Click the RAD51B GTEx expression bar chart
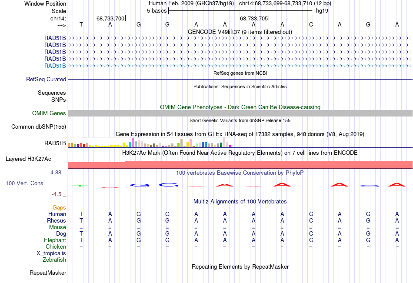Image resolution: width=413 pixels, height=283 pixels. pyautogui.click(x=150, y=142)
